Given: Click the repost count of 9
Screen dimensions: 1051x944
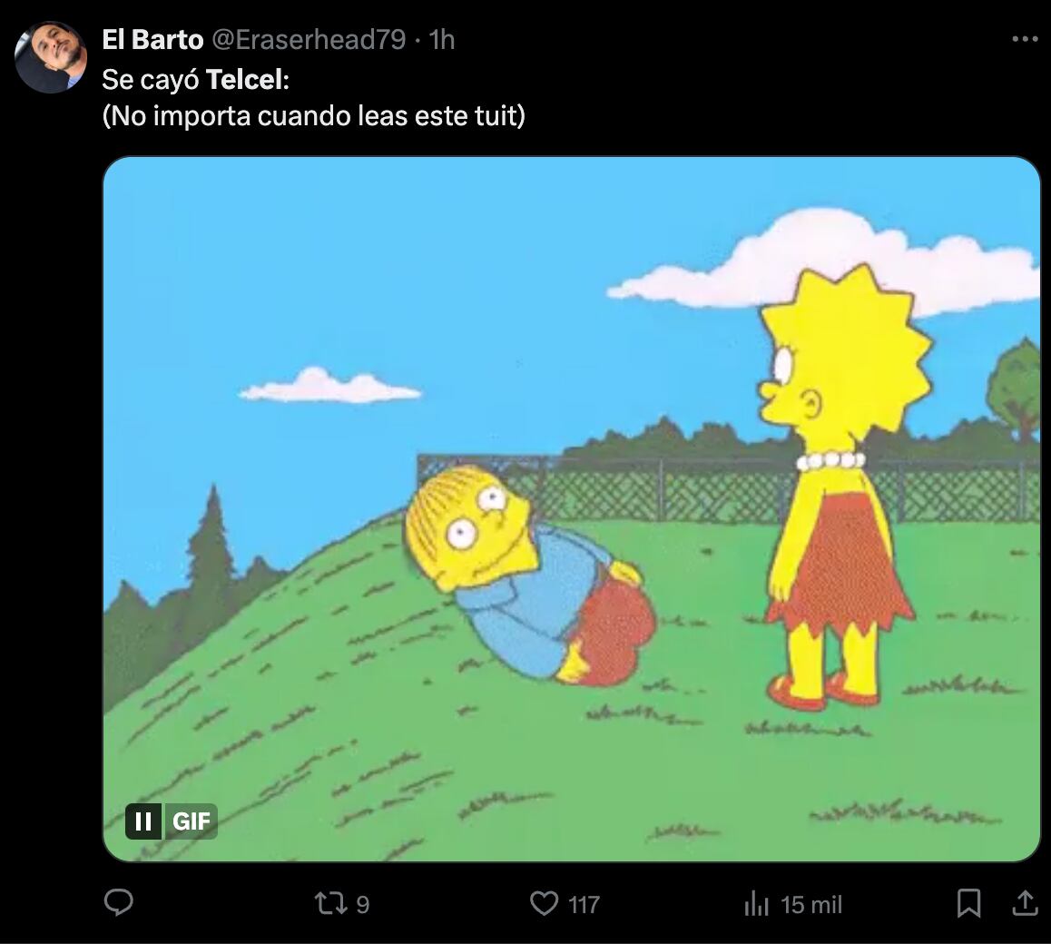Looking at the screenshot, I should [363, 904].
